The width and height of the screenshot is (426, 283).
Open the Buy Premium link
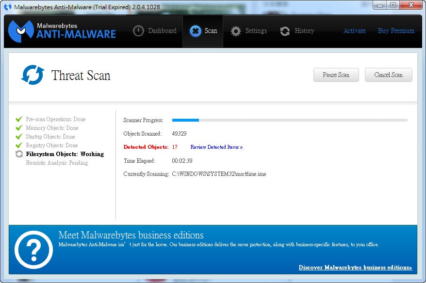[396, 31]
